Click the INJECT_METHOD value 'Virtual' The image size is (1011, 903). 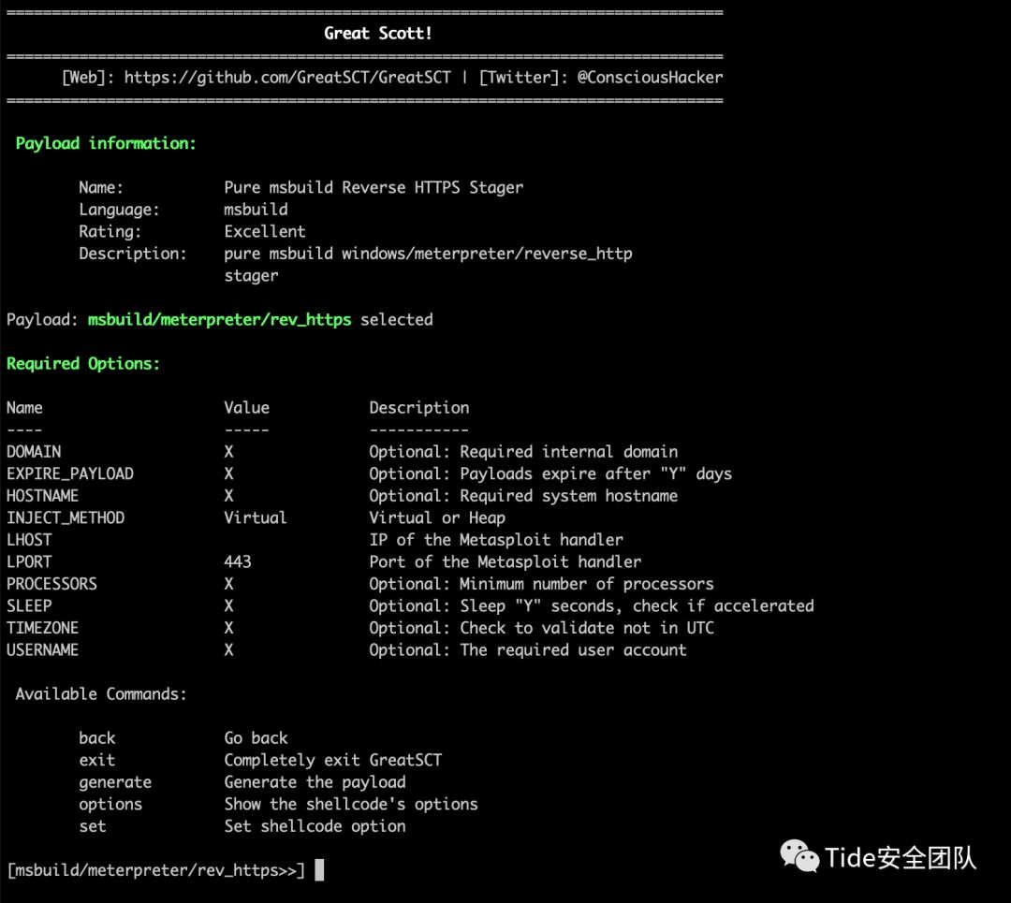pyautogui.click(x=255, y=517)
